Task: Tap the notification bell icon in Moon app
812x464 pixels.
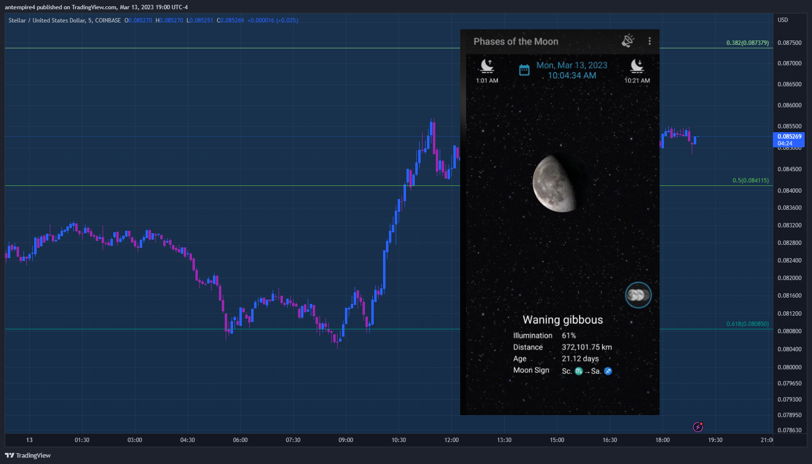Action: click(x=628, y=41)
